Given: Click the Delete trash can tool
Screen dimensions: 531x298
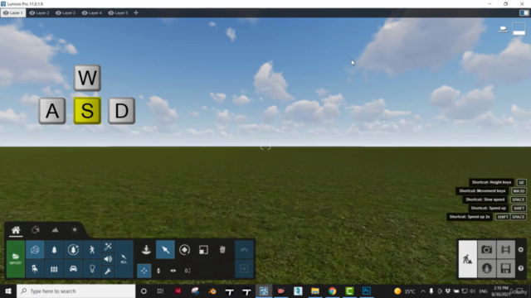Looking at the screenshot, I should (222, 250).
